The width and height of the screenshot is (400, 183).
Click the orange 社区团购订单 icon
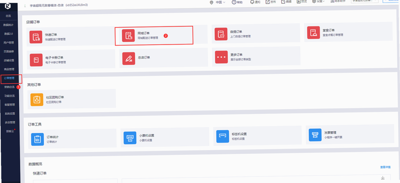click(37, 99)
